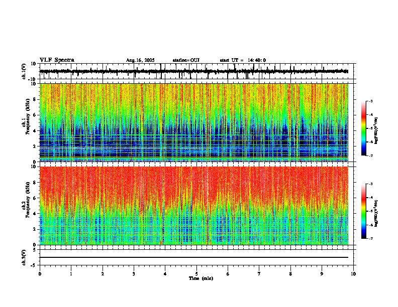Screen dimensions: 398x307
Task: Click the time axis tick label "9"
Action: (322, 274)
